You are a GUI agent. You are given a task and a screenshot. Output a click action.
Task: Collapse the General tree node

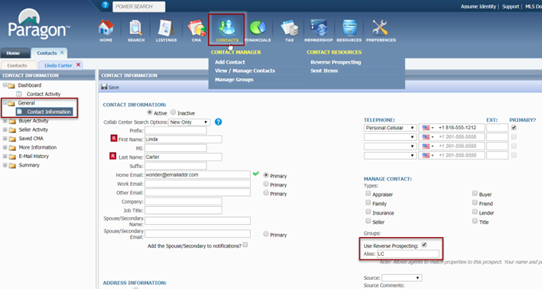click(x=5, y=103)
